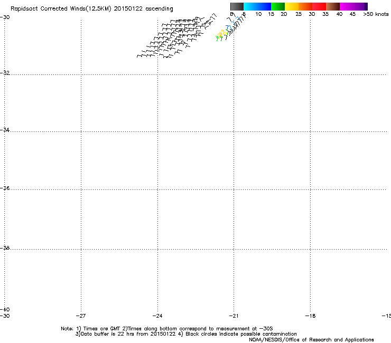Click the title 'Rapidscat Corrected Winds(12.5KM) 20150122 ascending'
391x343 pixels.
92,9
